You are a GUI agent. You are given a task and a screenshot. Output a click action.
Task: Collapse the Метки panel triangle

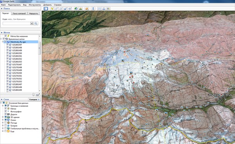[2, 32]
